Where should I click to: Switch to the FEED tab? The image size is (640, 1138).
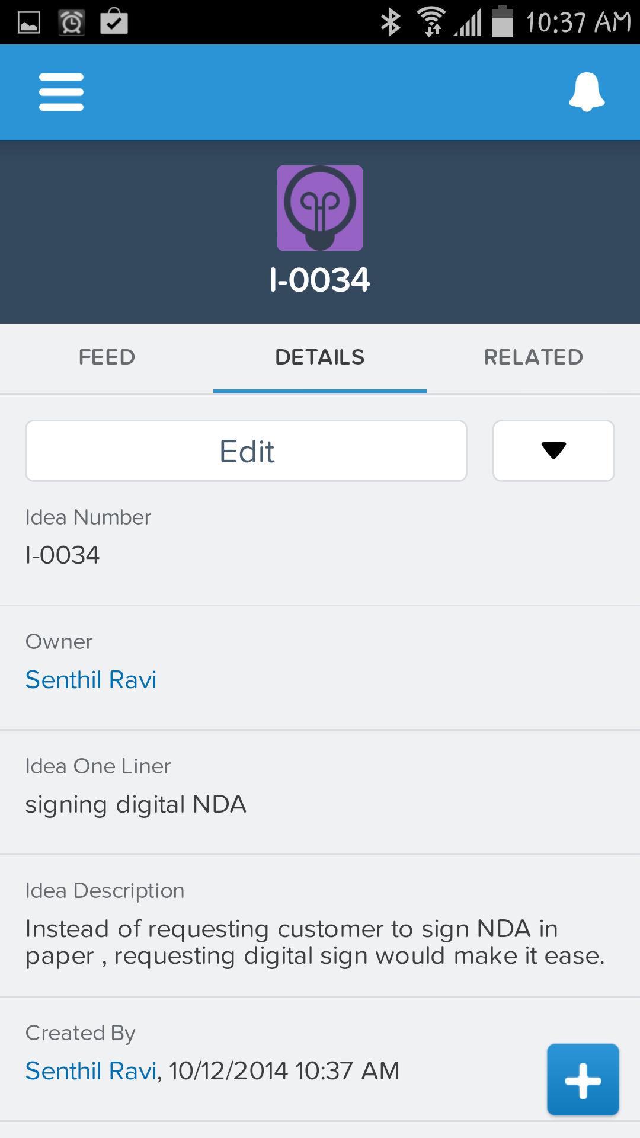coord(107,357)
